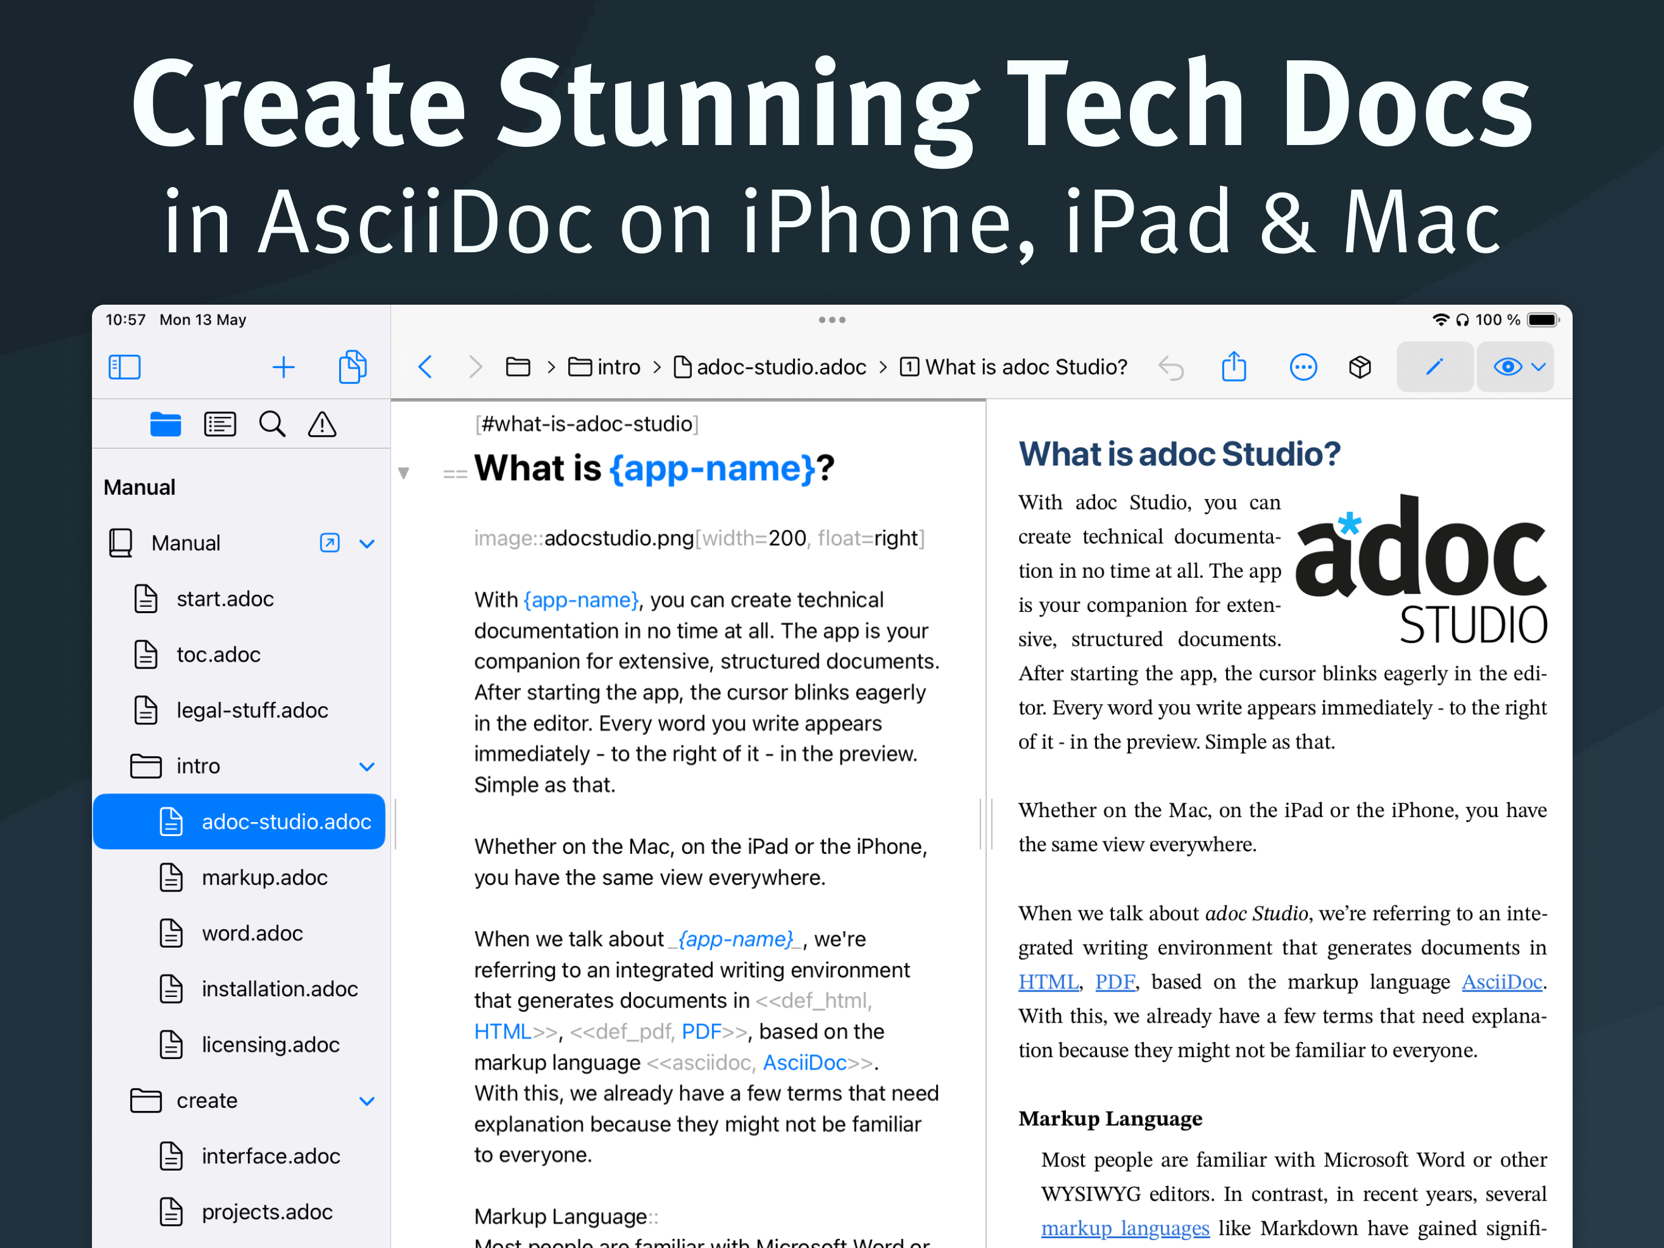This screenshot has width=1664, height=1248.
Task: Select the intro breadcrumb folder
Action: pos(604,367)
